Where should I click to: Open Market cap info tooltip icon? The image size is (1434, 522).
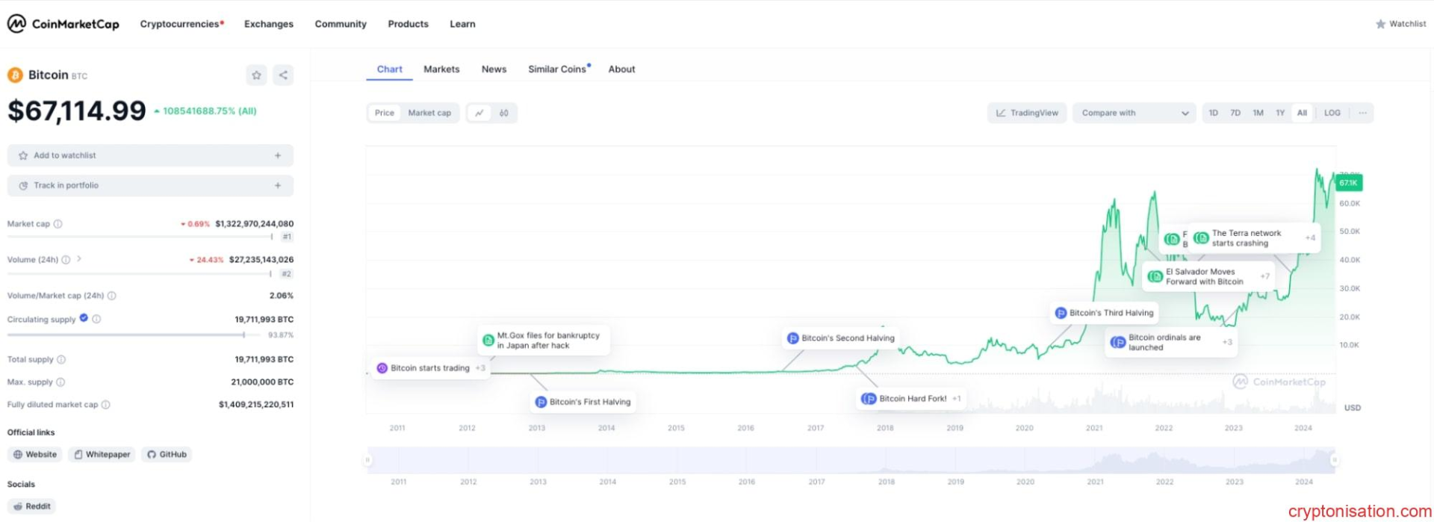[x=58, y=224]
